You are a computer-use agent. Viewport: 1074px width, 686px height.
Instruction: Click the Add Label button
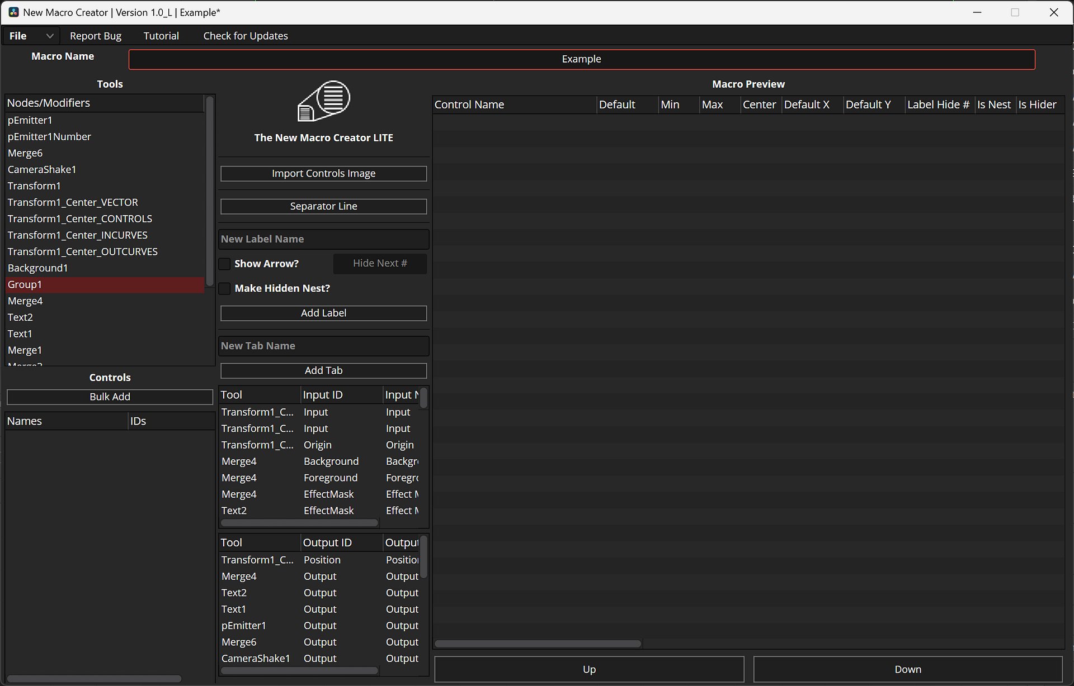(x=323, y=313)
